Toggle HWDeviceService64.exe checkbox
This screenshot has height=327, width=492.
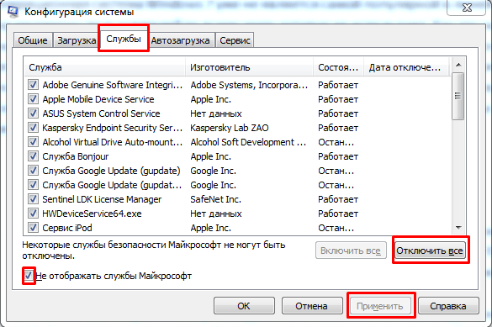33,214
